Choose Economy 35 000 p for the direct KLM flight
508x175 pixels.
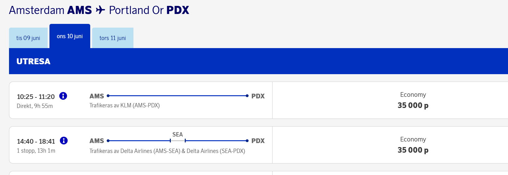tap(413, 100)
